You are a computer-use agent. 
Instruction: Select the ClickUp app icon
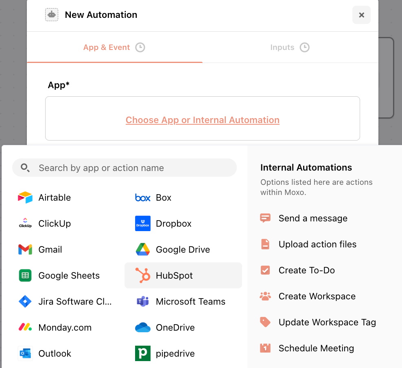[25, 223]
